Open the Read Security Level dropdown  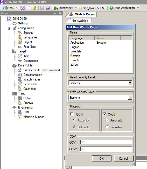130,83
